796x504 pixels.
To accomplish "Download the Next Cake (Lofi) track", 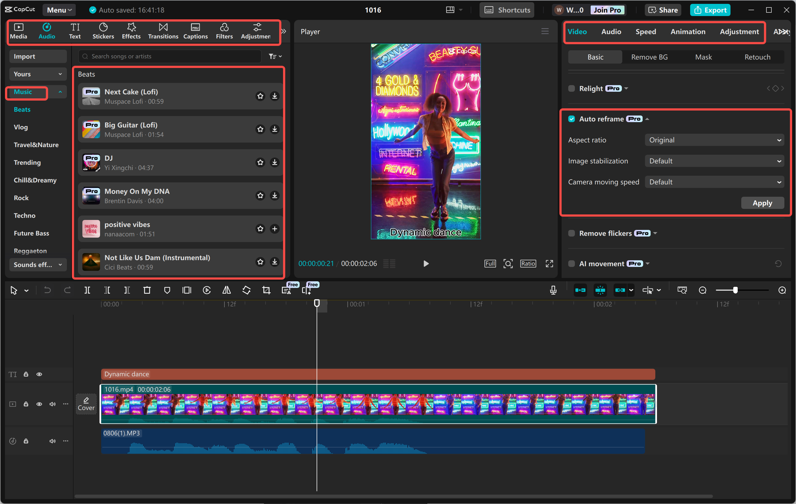I will coord(275,96).
